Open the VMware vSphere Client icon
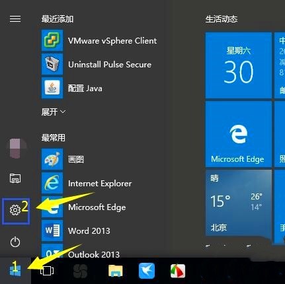This screenshot has width=285, height=284. click(52, 40)
